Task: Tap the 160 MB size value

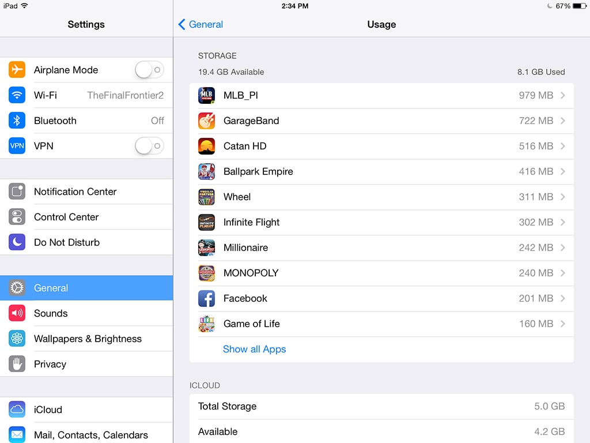Action: tap(536, 324)
